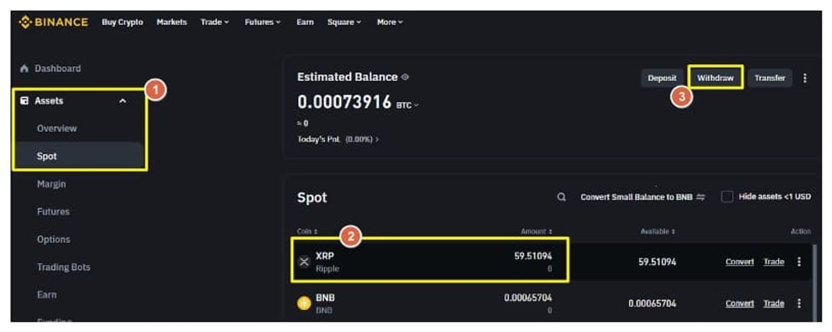Click the Binance logo icon
Viewport: 832px width, 332px height.
[25, 23]
